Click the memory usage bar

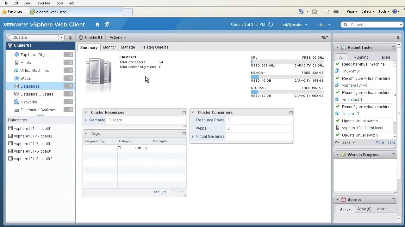[287, 77]
